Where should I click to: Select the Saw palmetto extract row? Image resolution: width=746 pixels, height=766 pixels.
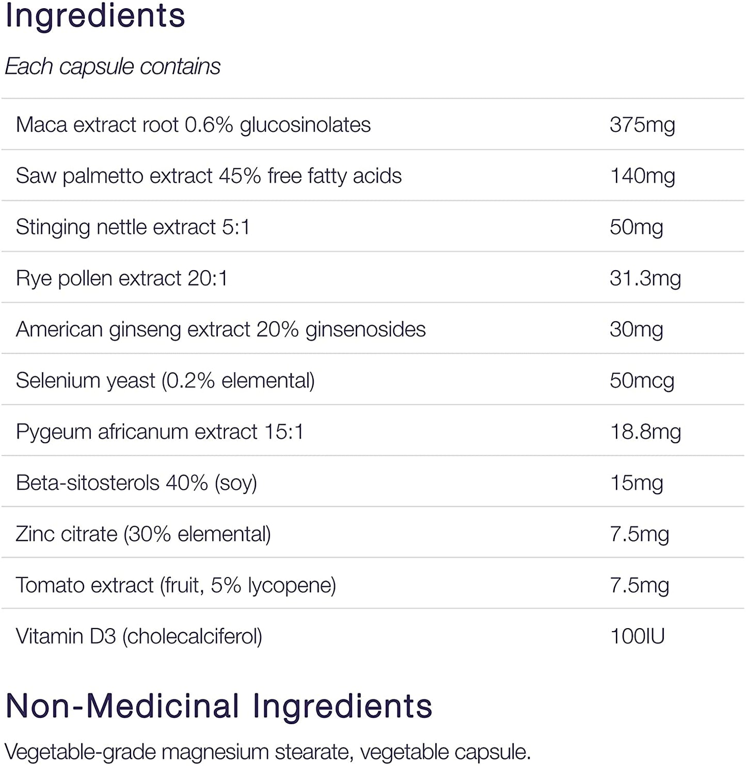pos(209,176)
